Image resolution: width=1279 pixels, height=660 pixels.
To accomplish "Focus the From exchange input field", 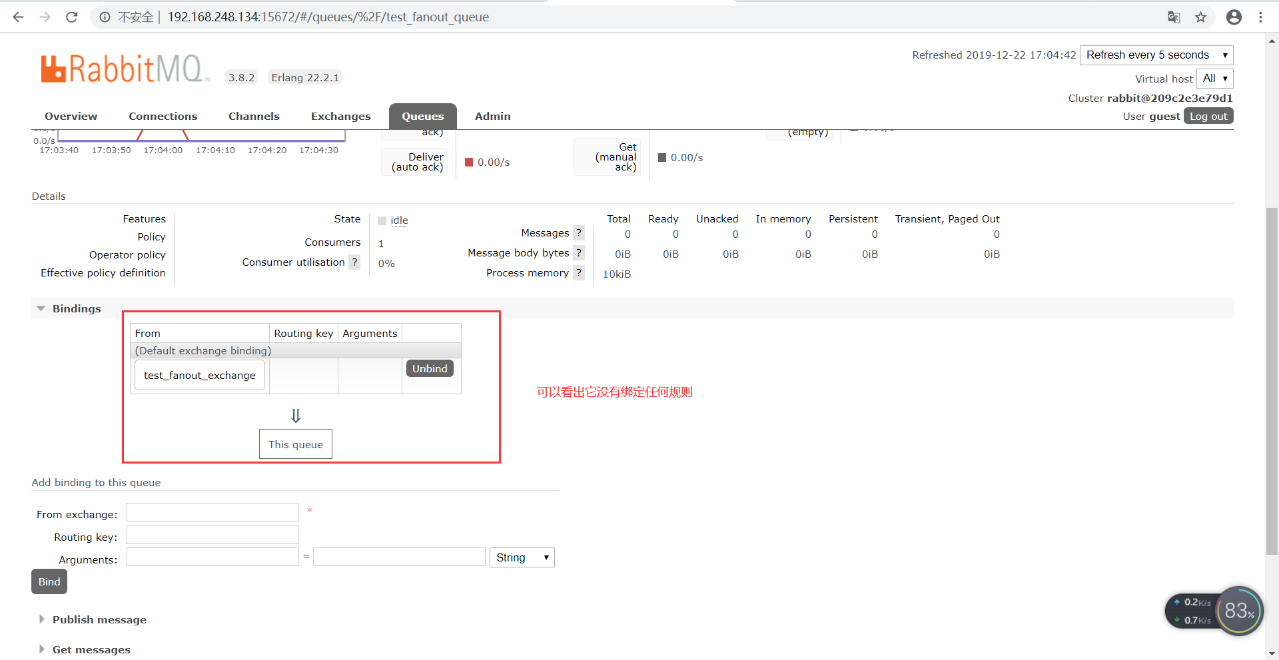I will [213, 512].
